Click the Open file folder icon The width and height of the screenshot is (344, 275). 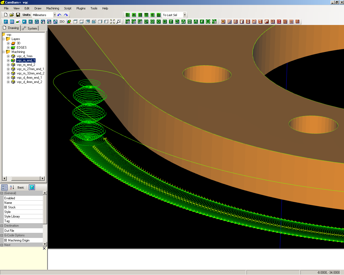pos(12,15)
